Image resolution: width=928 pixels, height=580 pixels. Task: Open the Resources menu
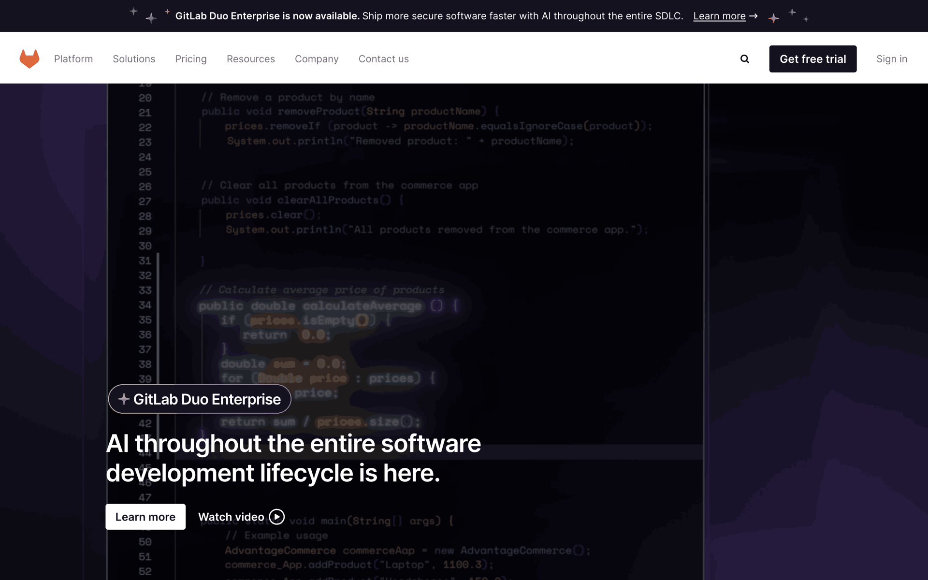point(251,59)
